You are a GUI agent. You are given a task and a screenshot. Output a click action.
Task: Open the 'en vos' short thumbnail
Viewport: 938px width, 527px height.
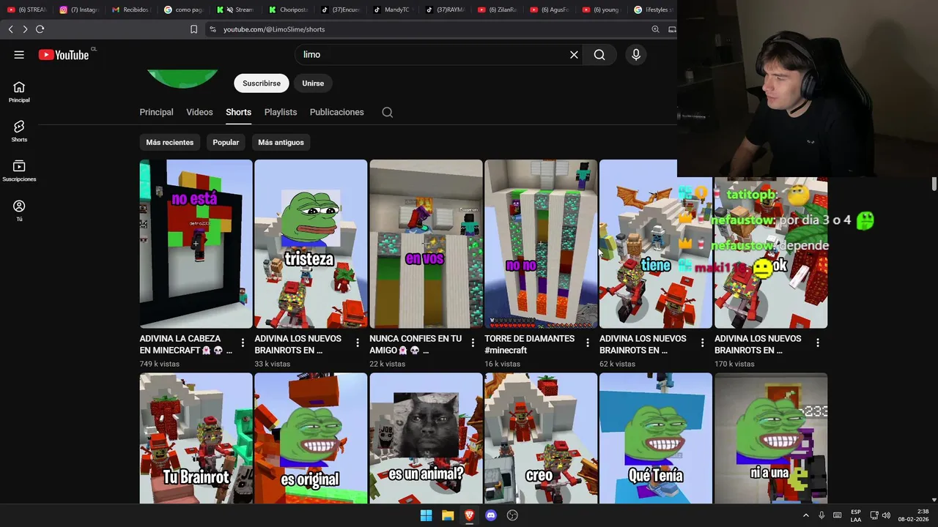click(426, 244)
